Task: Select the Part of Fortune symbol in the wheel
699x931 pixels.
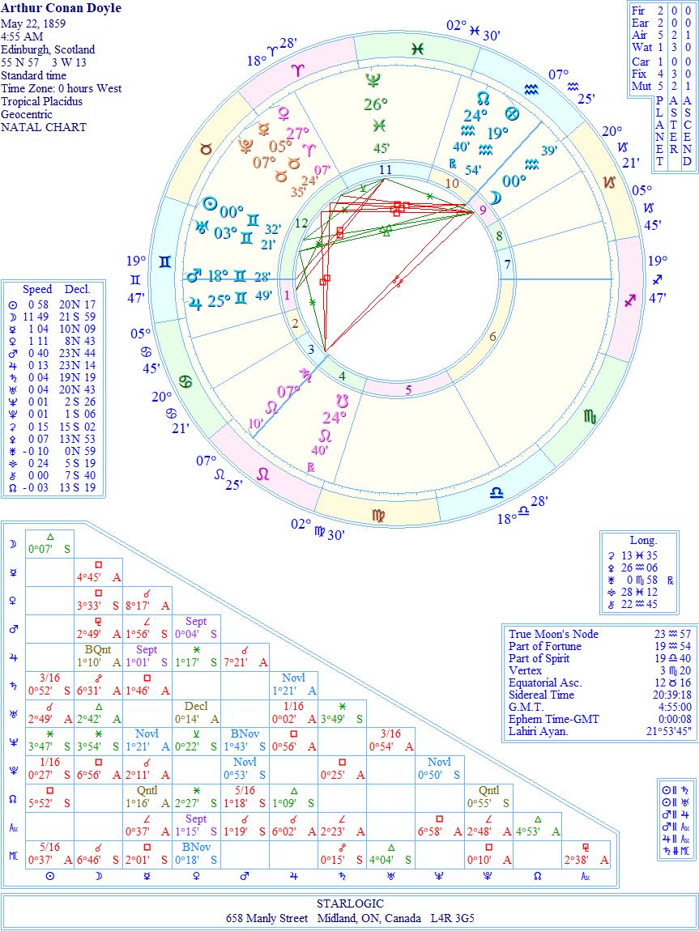Action: tap(511, 113)
